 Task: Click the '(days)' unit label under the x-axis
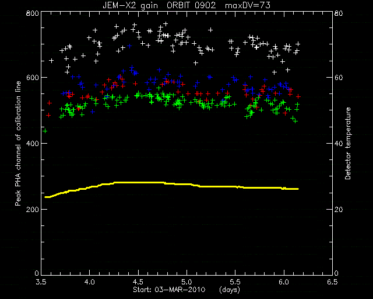pyautogui.click(x=229, y=290)
